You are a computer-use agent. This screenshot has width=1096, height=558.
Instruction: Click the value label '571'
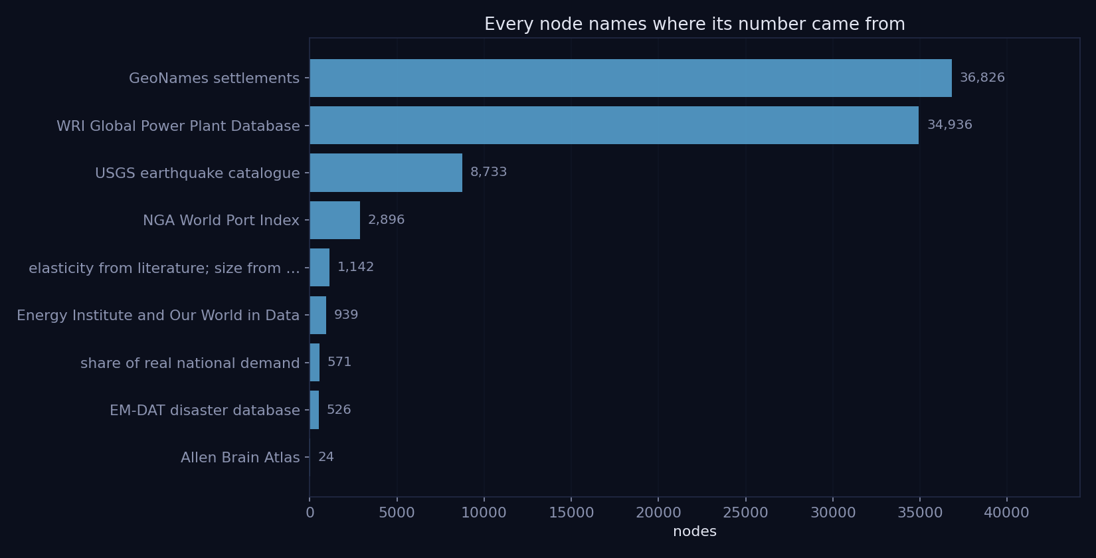(x=339, y=362)
